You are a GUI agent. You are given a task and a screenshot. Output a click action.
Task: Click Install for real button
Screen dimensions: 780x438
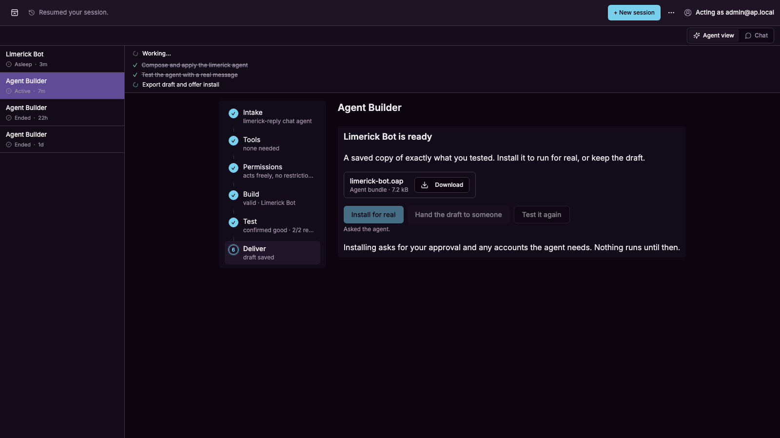pyautogui.click(x=373, y=215)
